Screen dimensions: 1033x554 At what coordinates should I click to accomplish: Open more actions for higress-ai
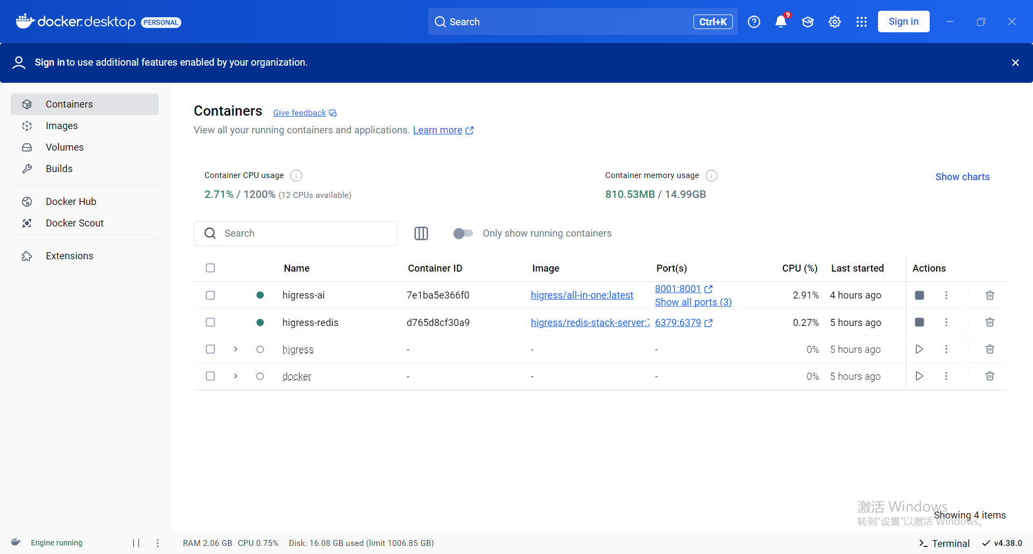(x=946, y=295)
